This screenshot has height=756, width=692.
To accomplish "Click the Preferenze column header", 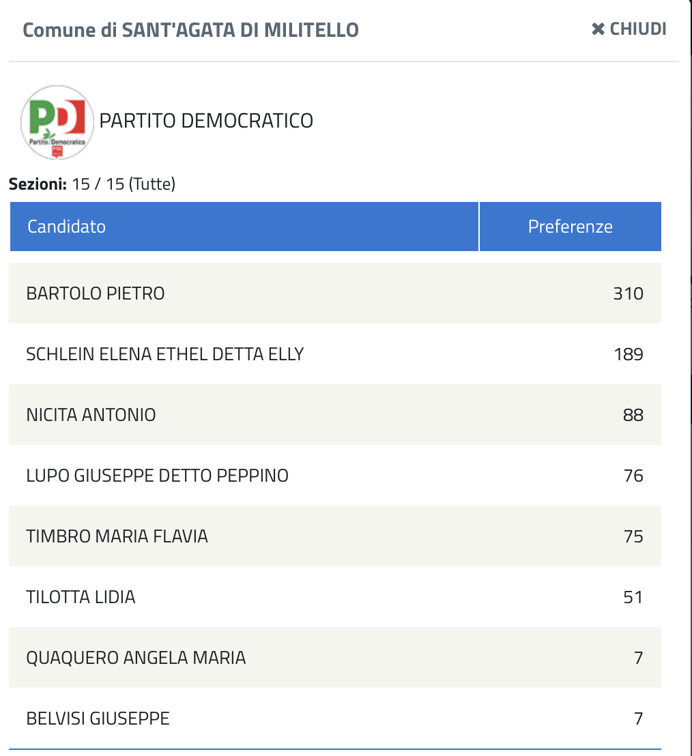I will pos(570,227).
